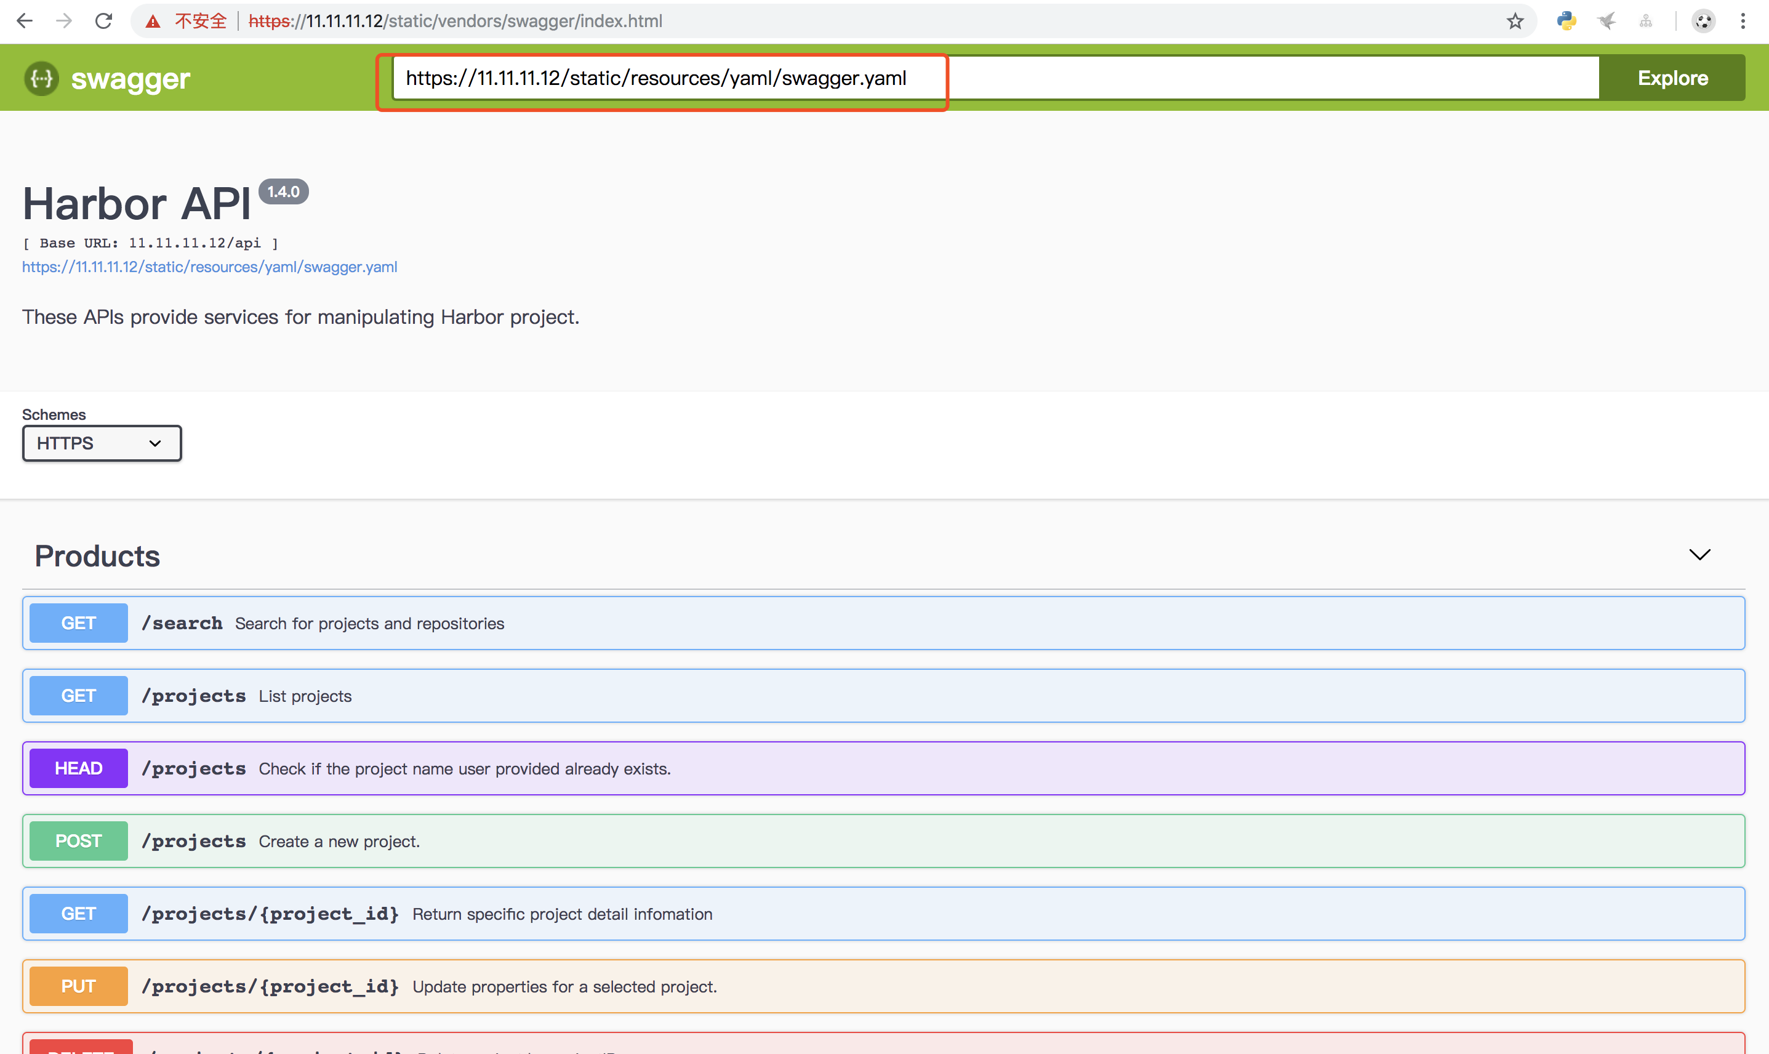The image size is (1769, 1054).
Task: Click the soccer ball profile avatar
Action: point(1703,20)
